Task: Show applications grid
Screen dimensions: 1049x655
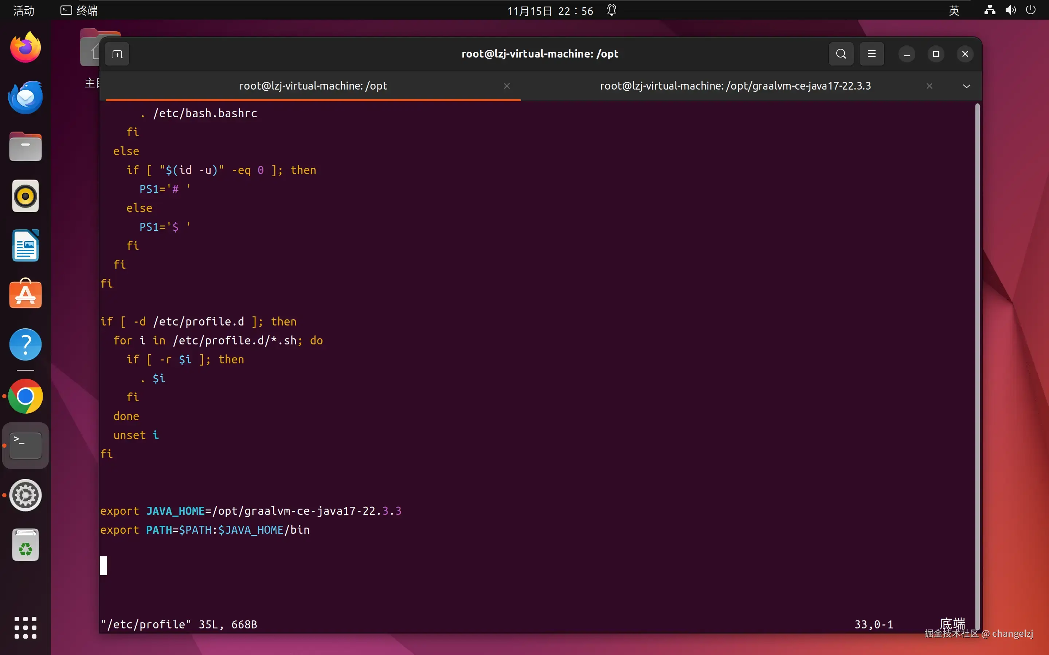Action: pos(25,627)
